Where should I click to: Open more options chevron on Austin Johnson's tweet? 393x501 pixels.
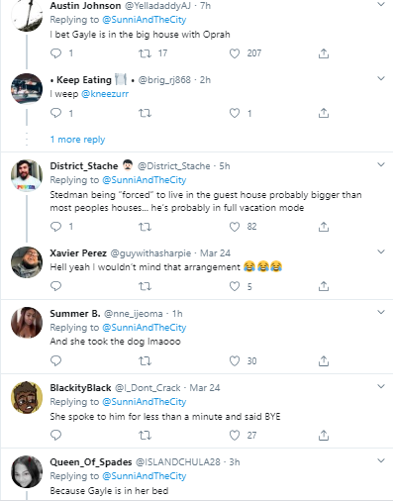[381, 4]
